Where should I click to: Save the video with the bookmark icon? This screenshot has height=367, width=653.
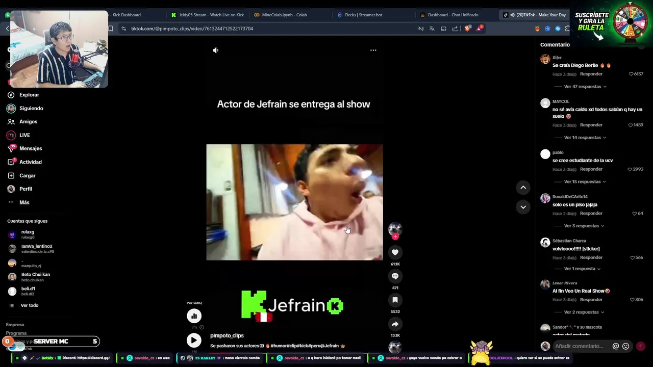(x=395, y=300)
